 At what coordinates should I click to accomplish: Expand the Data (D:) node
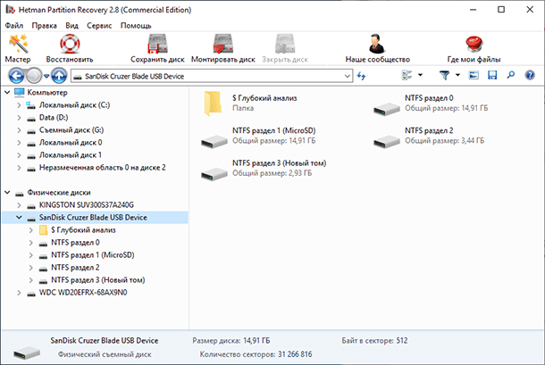point(19,118)
